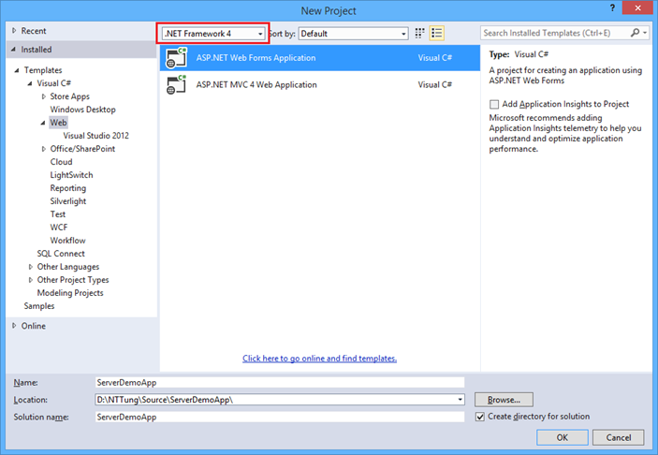Expand the Other Languages node arrow
658x455 pixels.
point(31,267)
